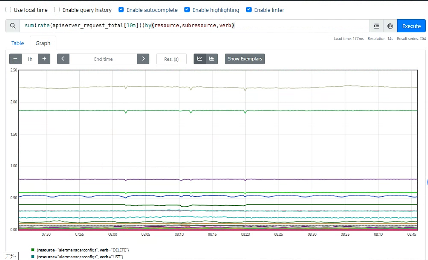Go to earlier end time arrow
The height and width of the screenshot is (260, 428).
tap(63, 59)
